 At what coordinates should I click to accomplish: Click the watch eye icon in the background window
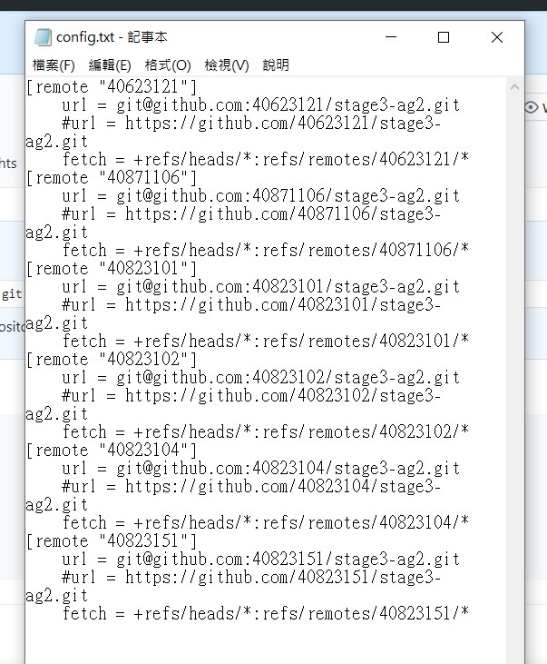pyautogui.click(x=531, y=107)
